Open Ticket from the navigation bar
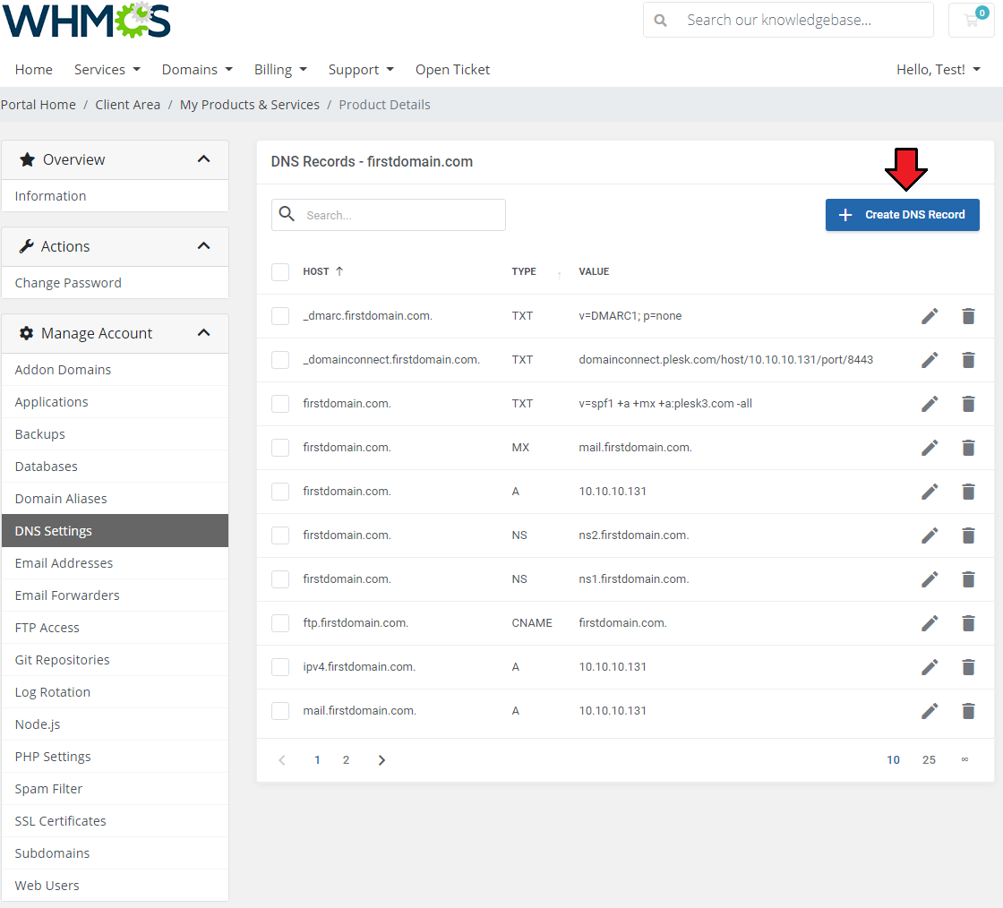This screenshot has width=1003, height=908. coord(452,70)
